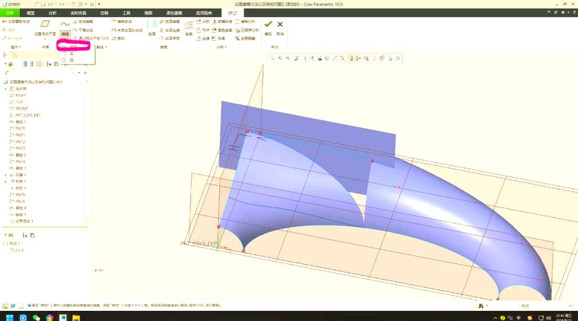
Task: Click the X cancel icon in ribbon
Action: [x=280, y=24]
